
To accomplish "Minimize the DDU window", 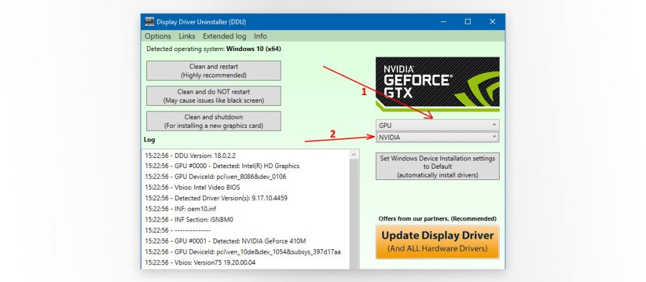I will click(443, 22).
